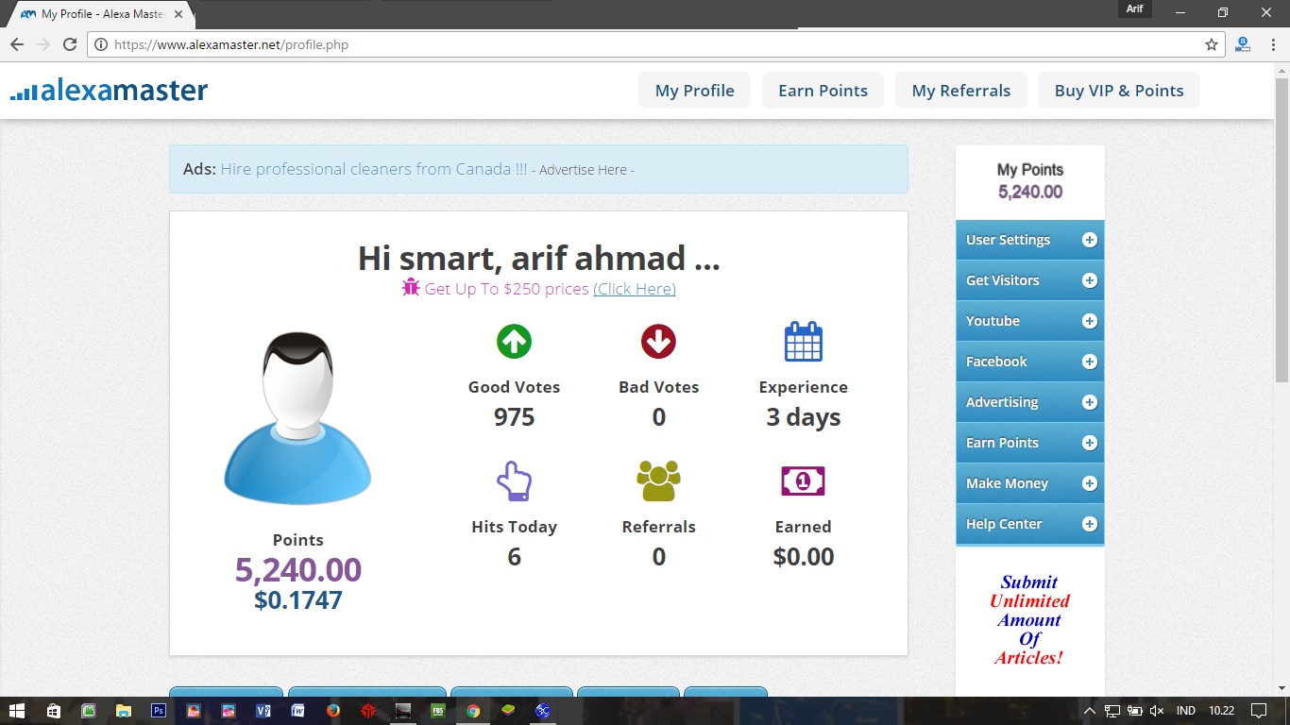1290x725 pixels.
Task: Click the browser back arrow
Action: click(x=17, y=44)
